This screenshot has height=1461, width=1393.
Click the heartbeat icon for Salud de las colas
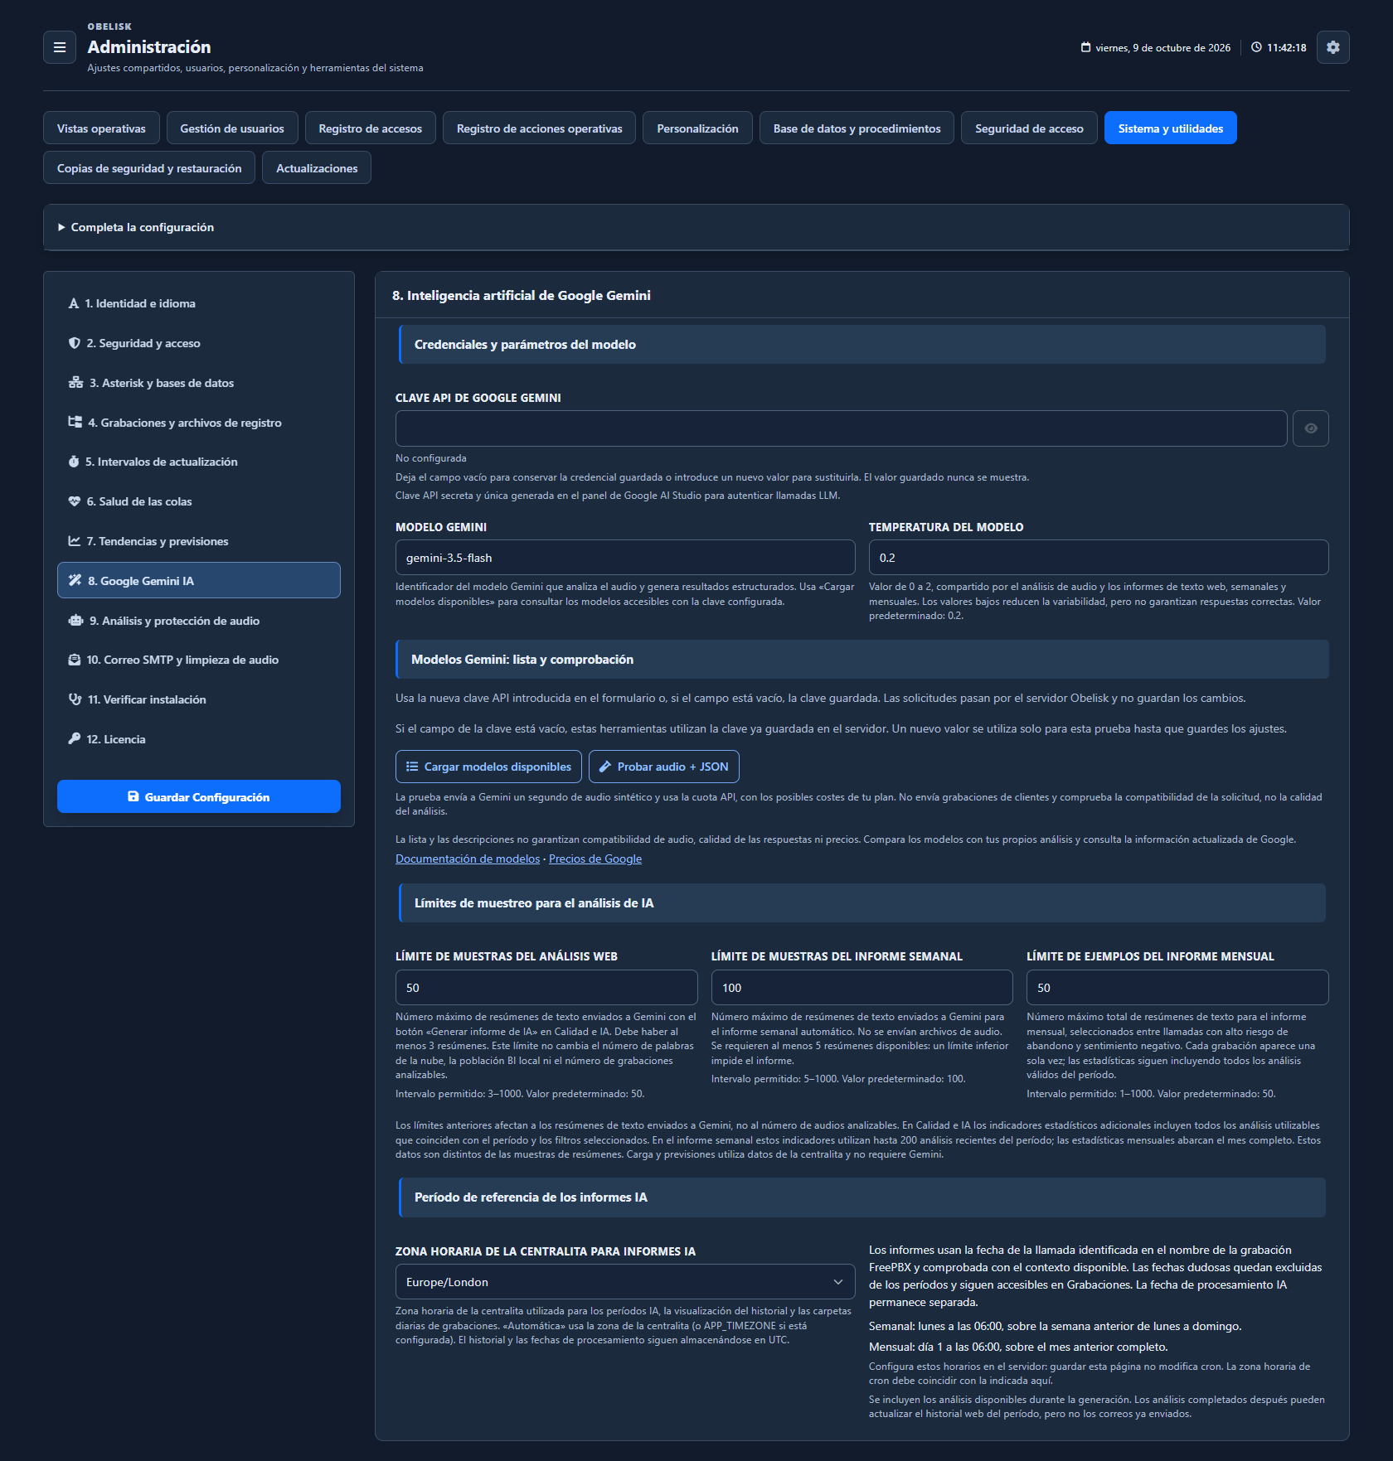tap(75, 501)
